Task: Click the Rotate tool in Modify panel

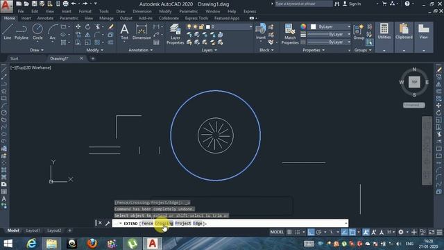Action: [x=88, y=26]
